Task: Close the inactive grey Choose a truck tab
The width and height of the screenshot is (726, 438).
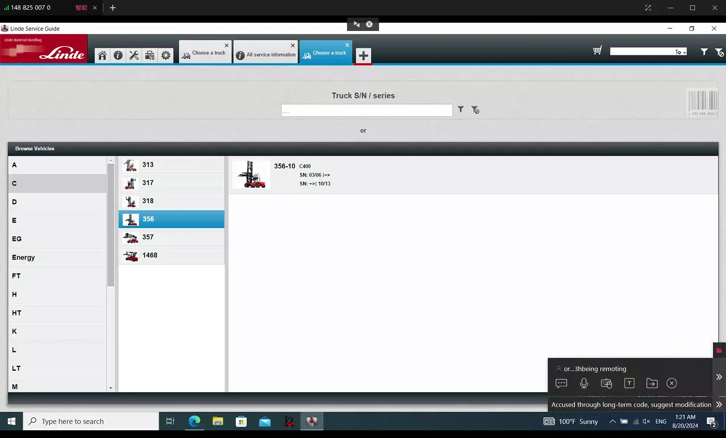Action: click(227, 45)
